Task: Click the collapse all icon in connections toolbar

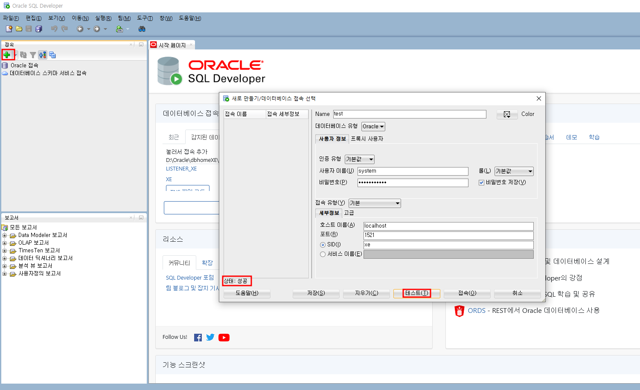Action: click(52, 55)
